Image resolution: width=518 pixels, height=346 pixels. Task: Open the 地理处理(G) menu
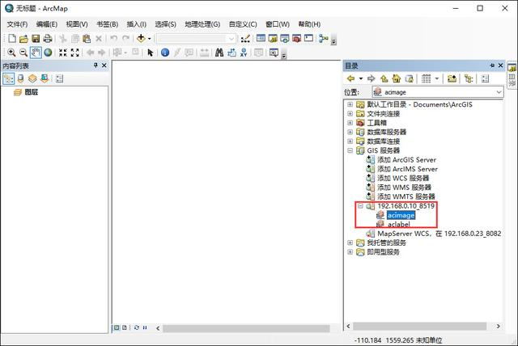tap(202, 24)
